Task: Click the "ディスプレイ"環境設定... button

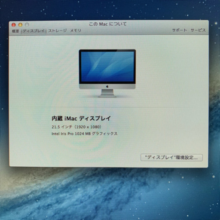Action: click(x=171, y=158)
